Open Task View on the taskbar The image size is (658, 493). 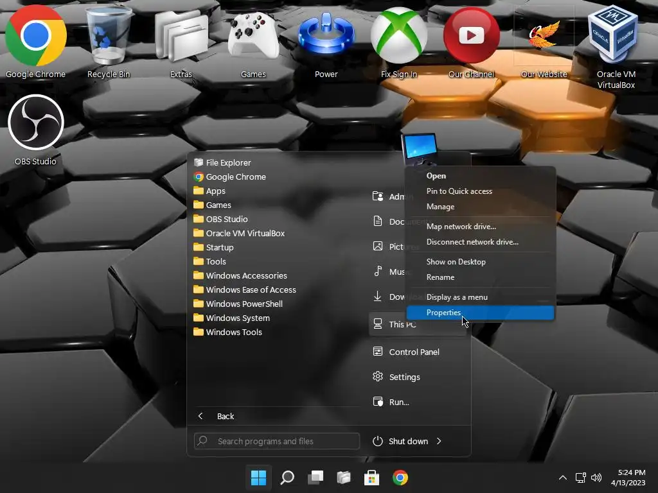tap(316, 478)
